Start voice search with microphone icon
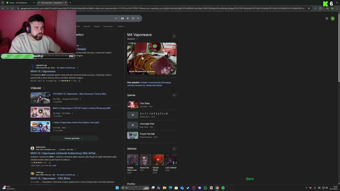Image resolution: width=340 pixels, height=191 pixels. pyautogui.click(x=128, y=18)
